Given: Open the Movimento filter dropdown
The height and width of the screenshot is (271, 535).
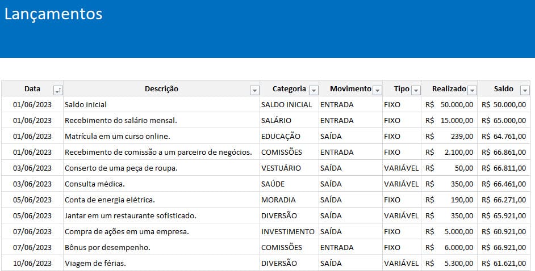Looking at the screenshot, I should (x=377, y=90).
